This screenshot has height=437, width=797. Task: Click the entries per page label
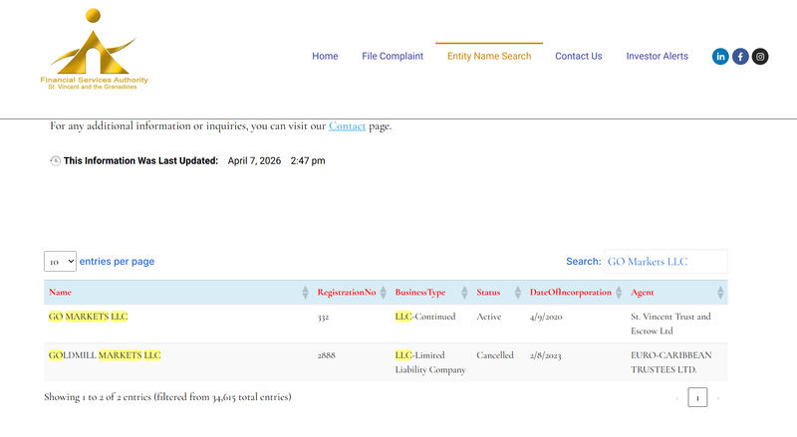tap(117, 261)
